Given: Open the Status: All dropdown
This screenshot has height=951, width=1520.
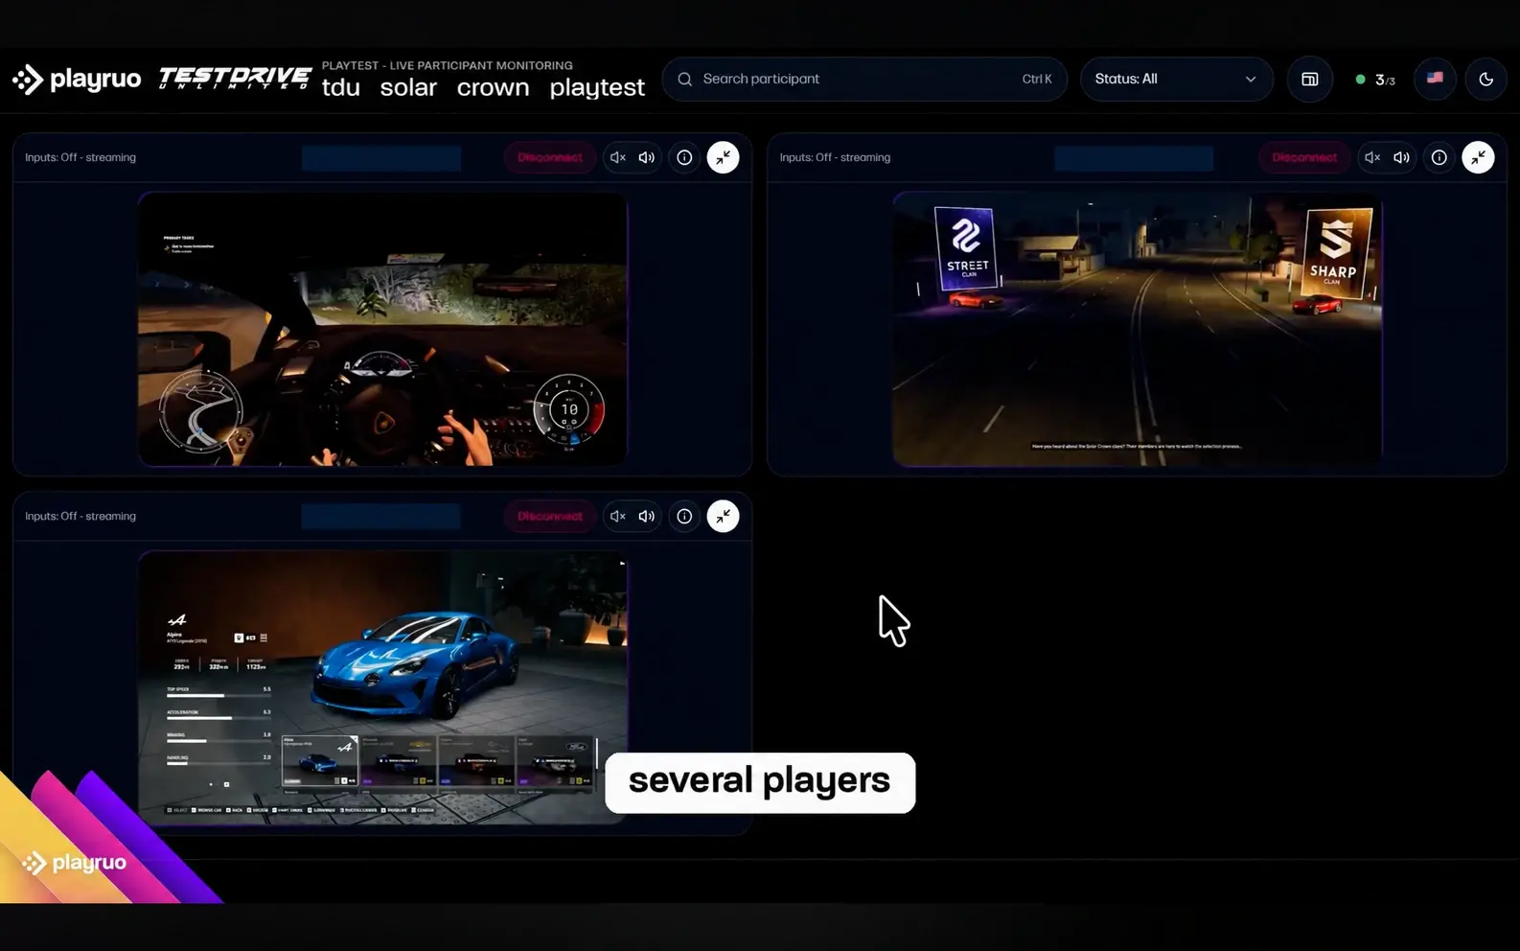Looking at the screenshot, I should (1176, 79).
